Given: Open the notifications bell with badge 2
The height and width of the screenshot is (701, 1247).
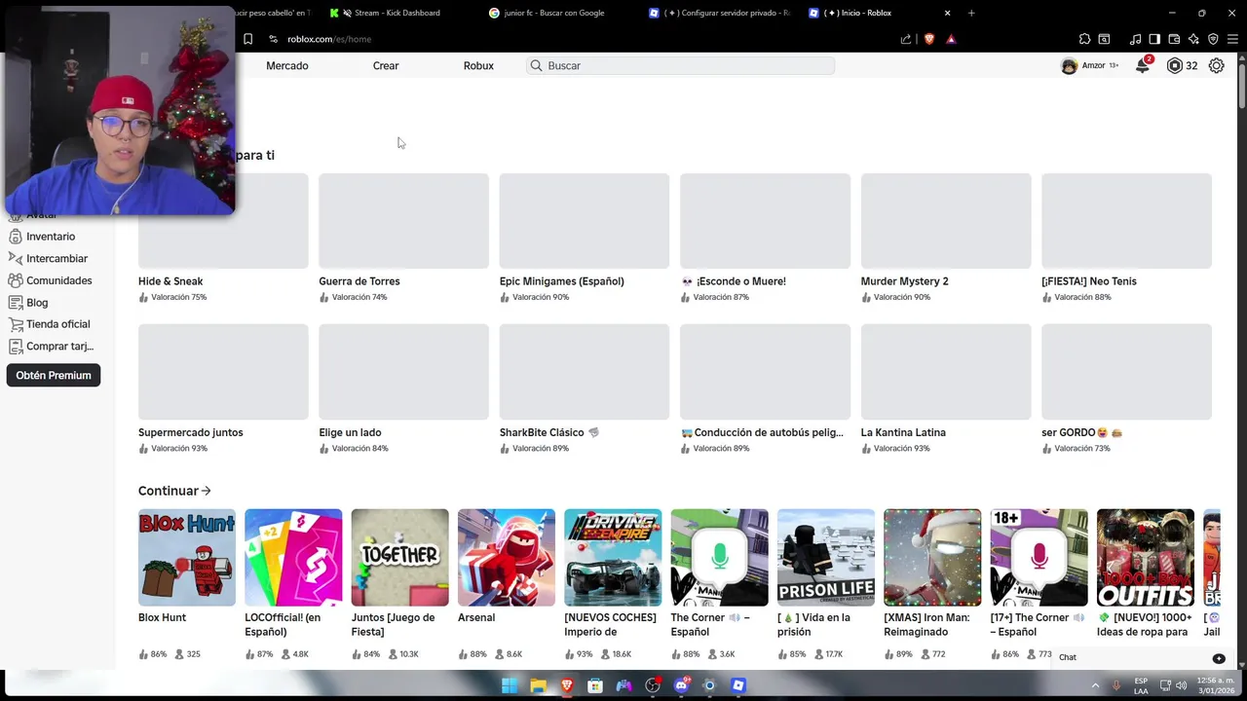Looking at the screenshot, I should 1142,66.
